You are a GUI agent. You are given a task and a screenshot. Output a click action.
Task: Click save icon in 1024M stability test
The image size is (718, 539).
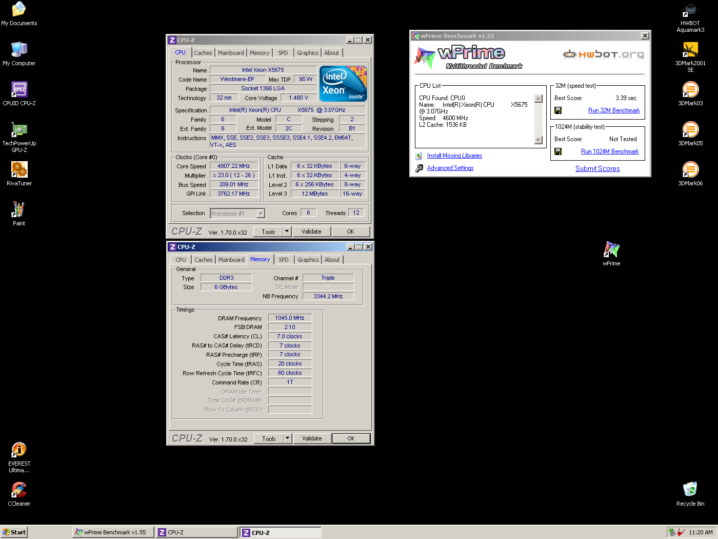[558, 151]
